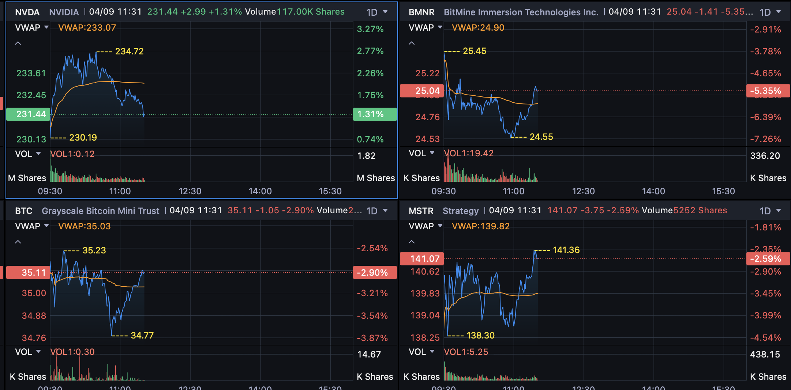Screen dimensions: 791x390
Task: Click the VWAP:35.03 value label
Action: (x=85, y=226)
